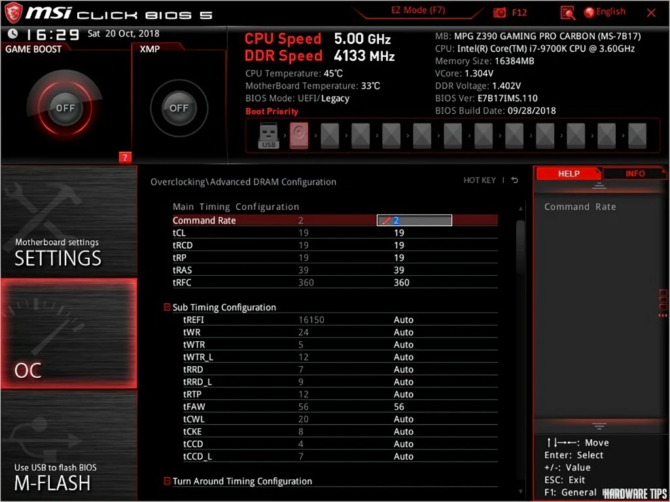The image size is (670, 502).
Task: Open the BIOS search icon
Action: tap(567, 13)
